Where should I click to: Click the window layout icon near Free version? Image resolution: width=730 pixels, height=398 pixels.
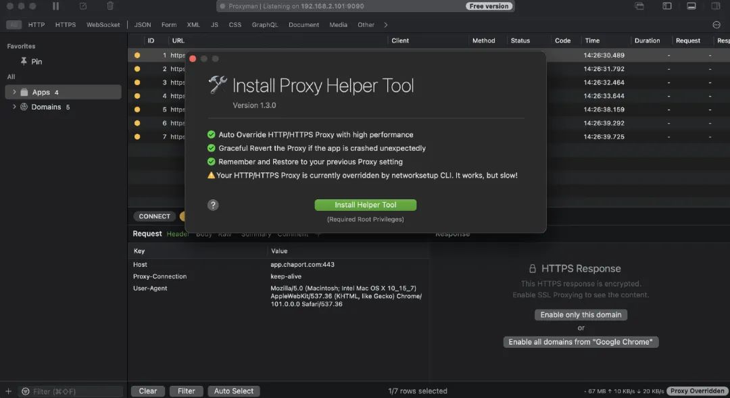point(639,6)
